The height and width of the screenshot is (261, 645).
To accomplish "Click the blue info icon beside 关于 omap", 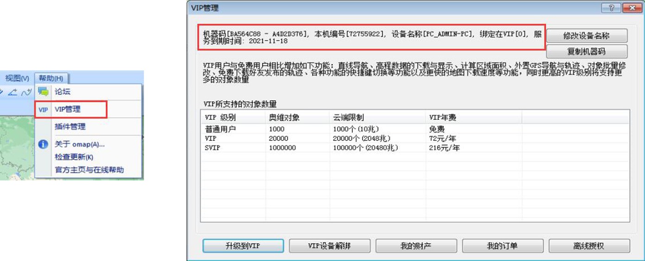I will (43, 144).
